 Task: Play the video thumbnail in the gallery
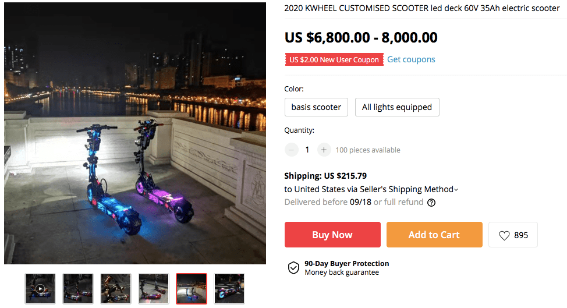click(40, 288)
